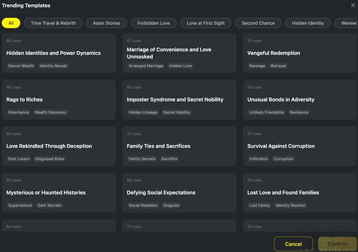Switch to Time Travel & Rebirth category
The image size is (358, 252).
[x=53, y=23]
